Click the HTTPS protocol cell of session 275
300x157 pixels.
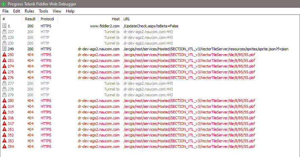(x=46, y=72)
